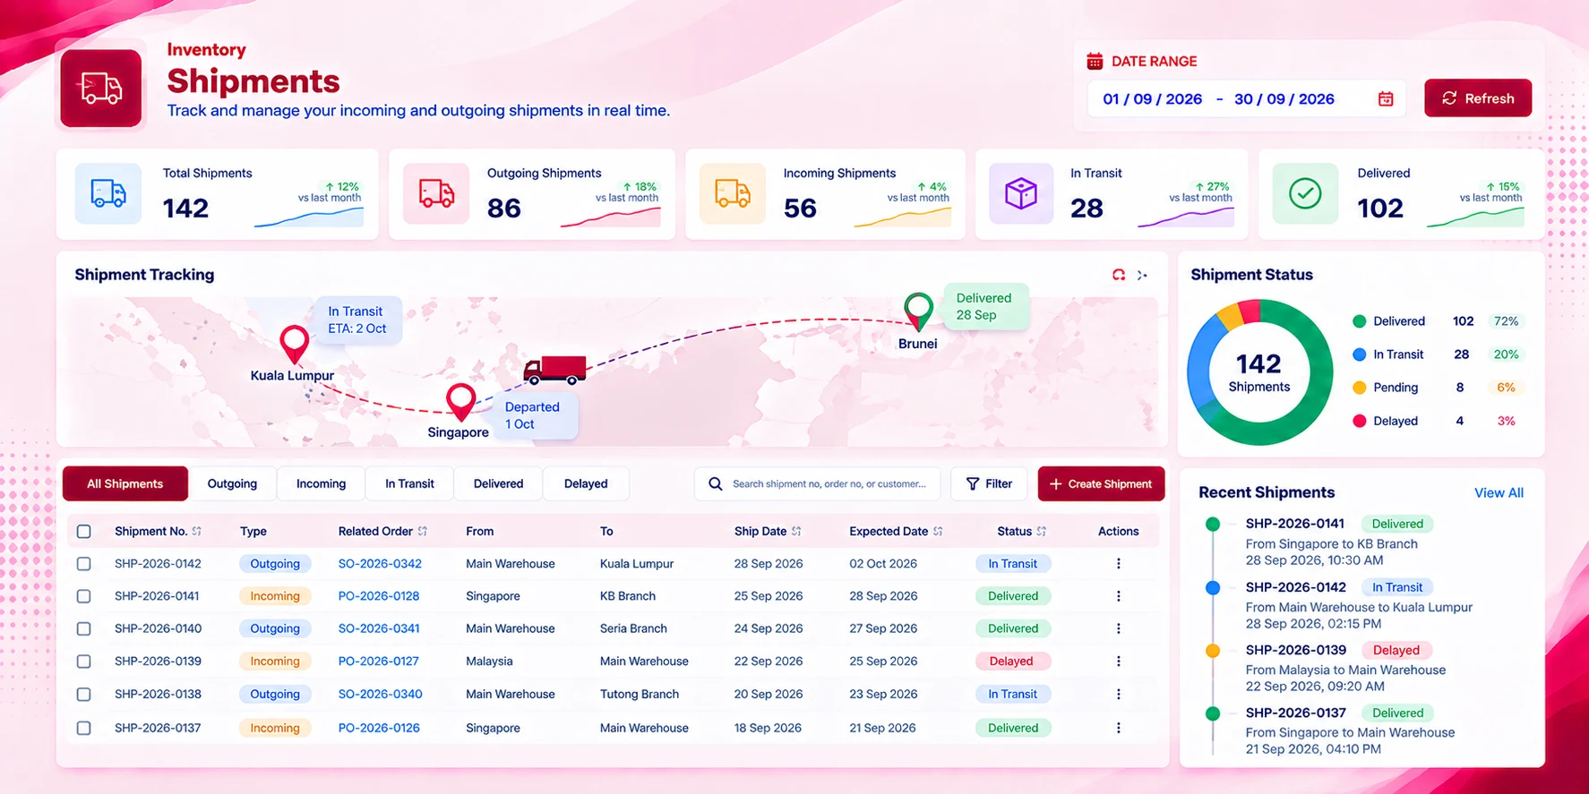Click the green Delivered legend dot
1589x794 pixels.
click(x=1359, y=321)
